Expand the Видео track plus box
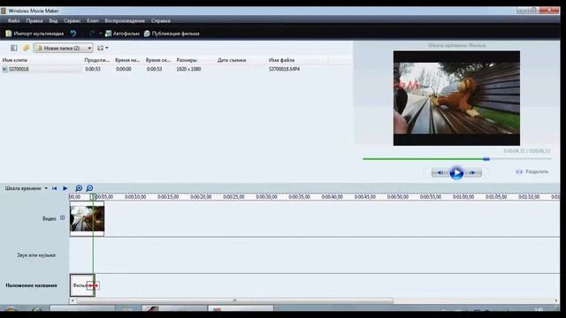566x318 pixels. 63,218
